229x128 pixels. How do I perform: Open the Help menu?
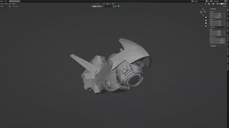(x=6, y=1)
